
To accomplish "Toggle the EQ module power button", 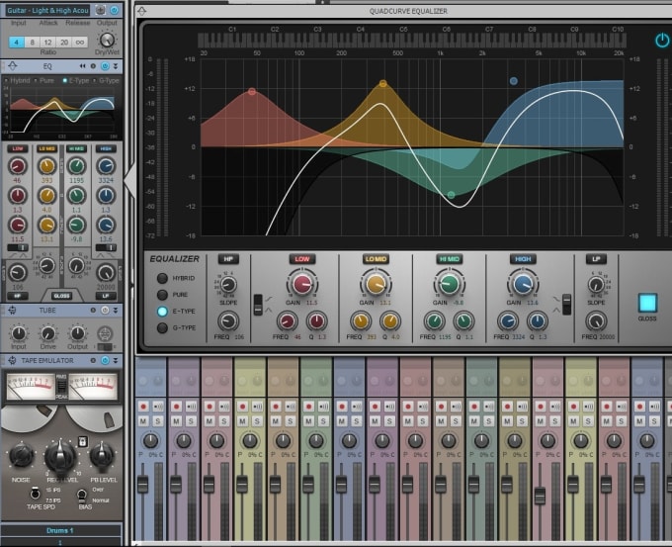I will coord(105,66).
